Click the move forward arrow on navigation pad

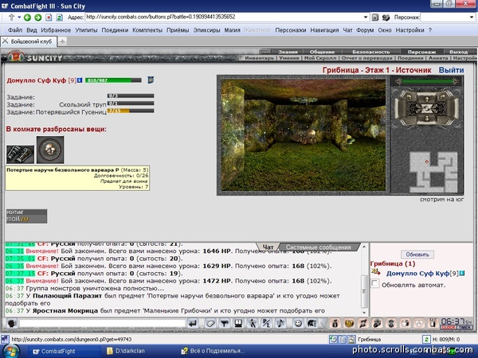coord(426,98)
